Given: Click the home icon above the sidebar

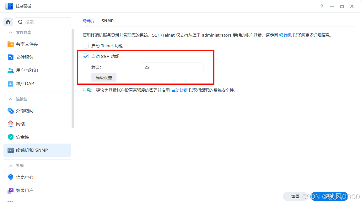Looking at the screenshot, I should point(8,22).
